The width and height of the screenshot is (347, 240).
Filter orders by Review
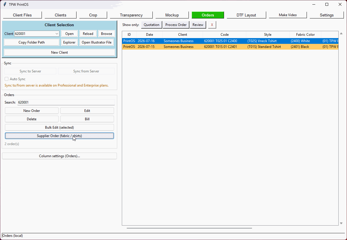198,25
